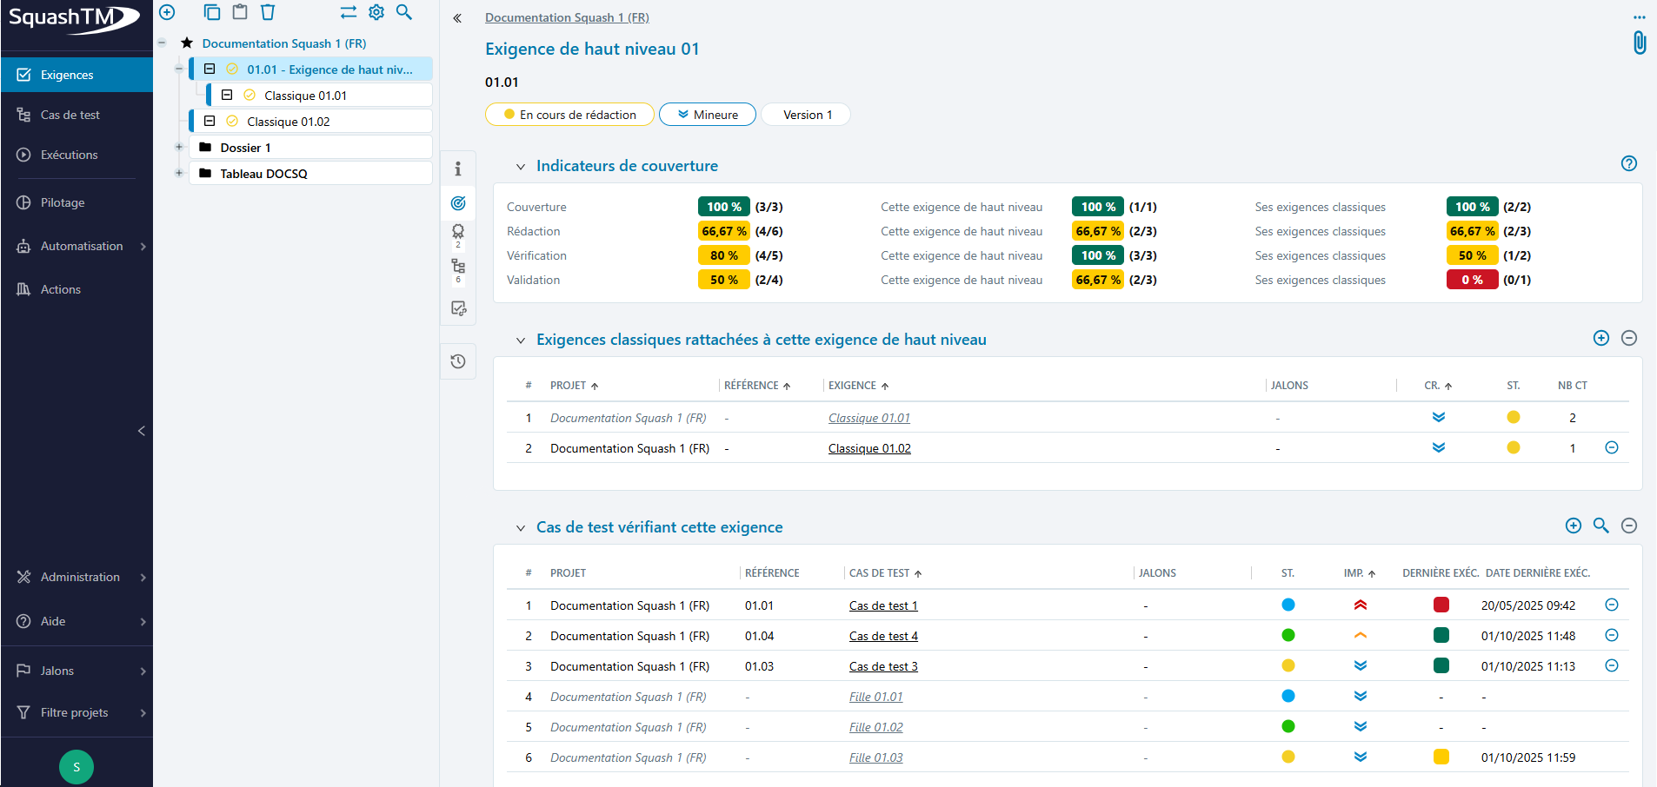Open the tree search magnifier icon
Viewport: 1657px width, 787px height.
[x=404, y=12]
